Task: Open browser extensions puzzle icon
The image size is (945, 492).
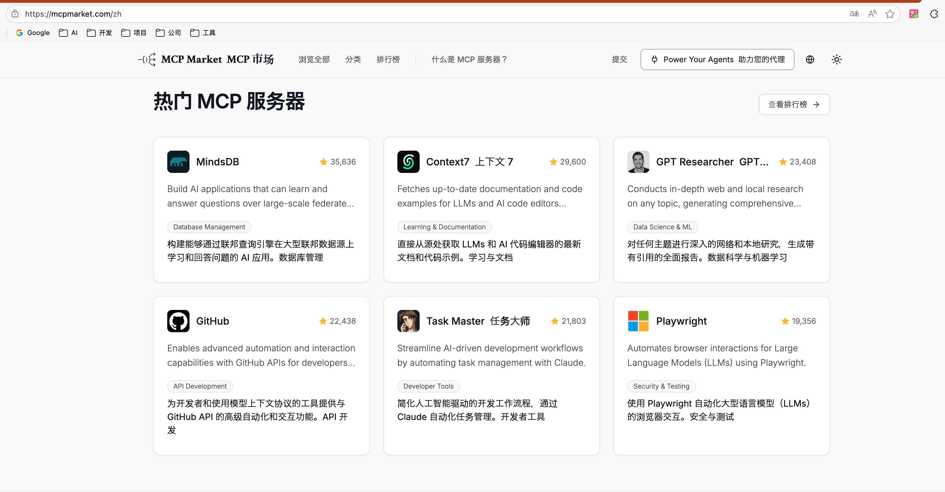Action: 934,14
